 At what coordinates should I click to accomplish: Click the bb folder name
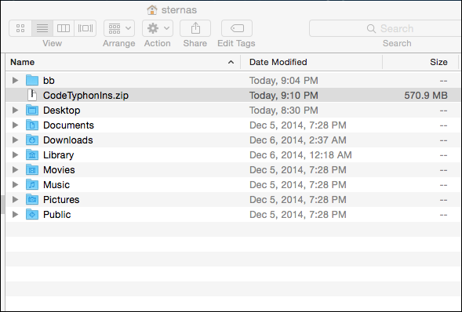[49, 81]
